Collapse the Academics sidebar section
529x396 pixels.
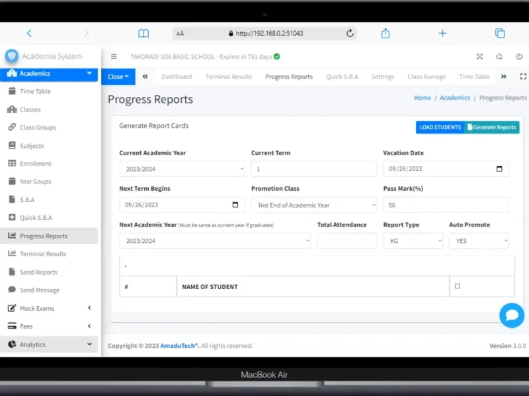point(49,74)
